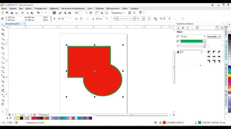The image size is (231, 129).
Task: Select the Ellipse tool
Action: (3, 58)
